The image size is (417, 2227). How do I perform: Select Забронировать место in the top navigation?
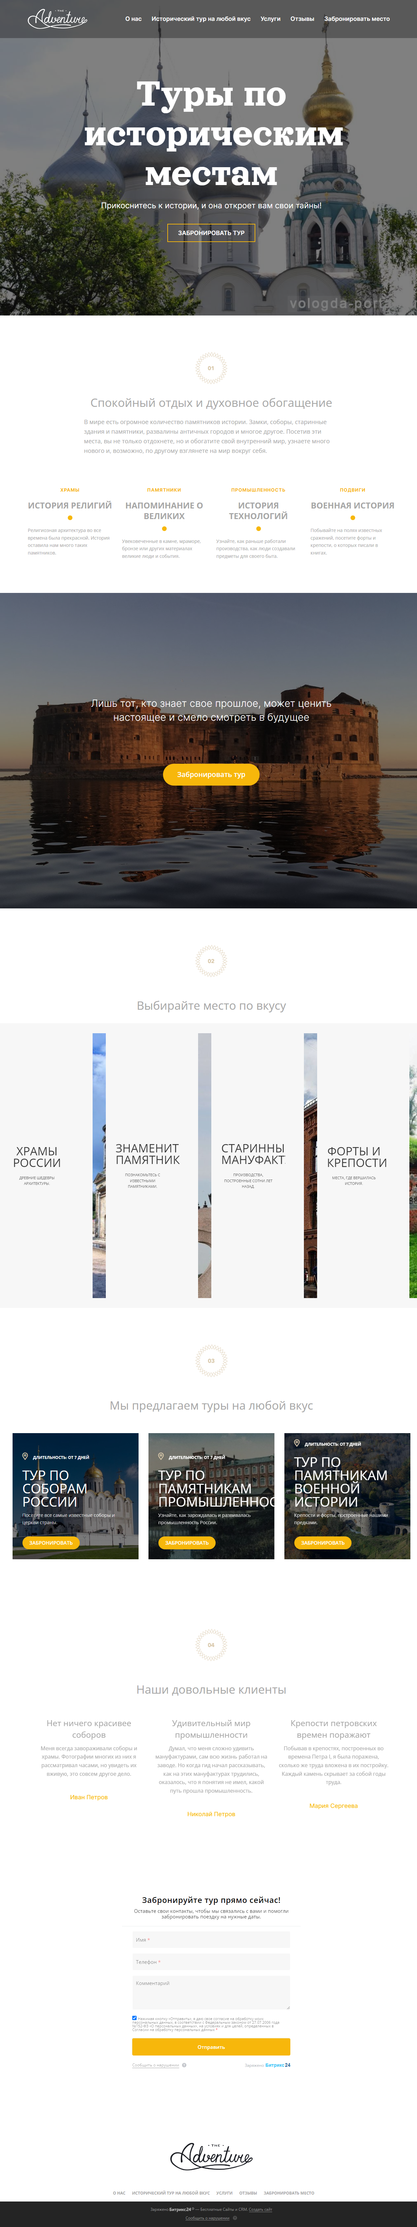pos(356,19)
